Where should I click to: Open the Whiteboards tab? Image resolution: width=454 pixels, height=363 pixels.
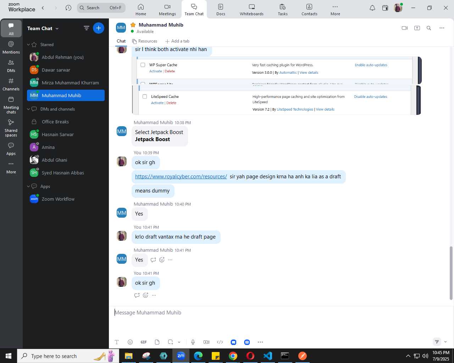(251, 10)
